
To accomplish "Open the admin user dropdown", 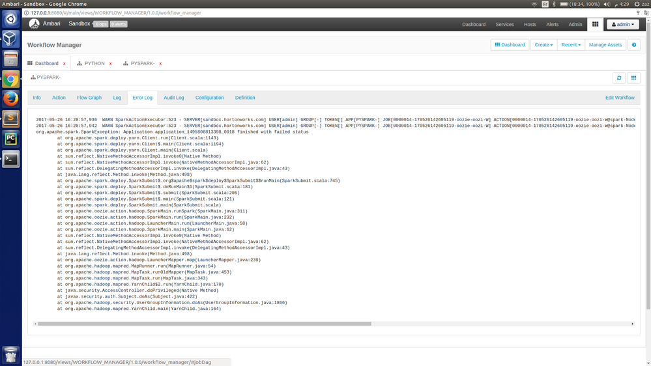I will (623, 25).
